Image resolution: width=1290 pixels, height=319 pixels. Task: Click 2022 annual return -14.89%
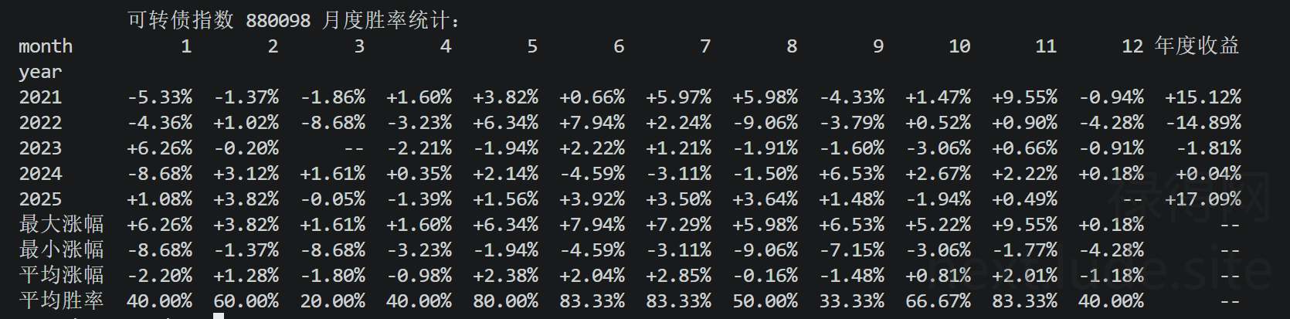(1203, 123)
